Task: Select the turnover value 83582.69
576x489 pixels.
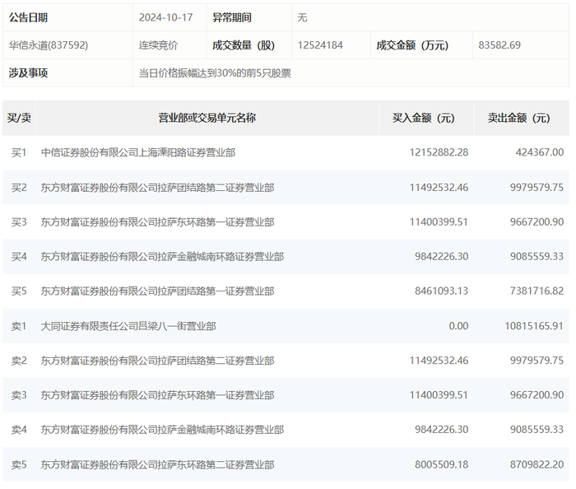Action: (499, 45)
